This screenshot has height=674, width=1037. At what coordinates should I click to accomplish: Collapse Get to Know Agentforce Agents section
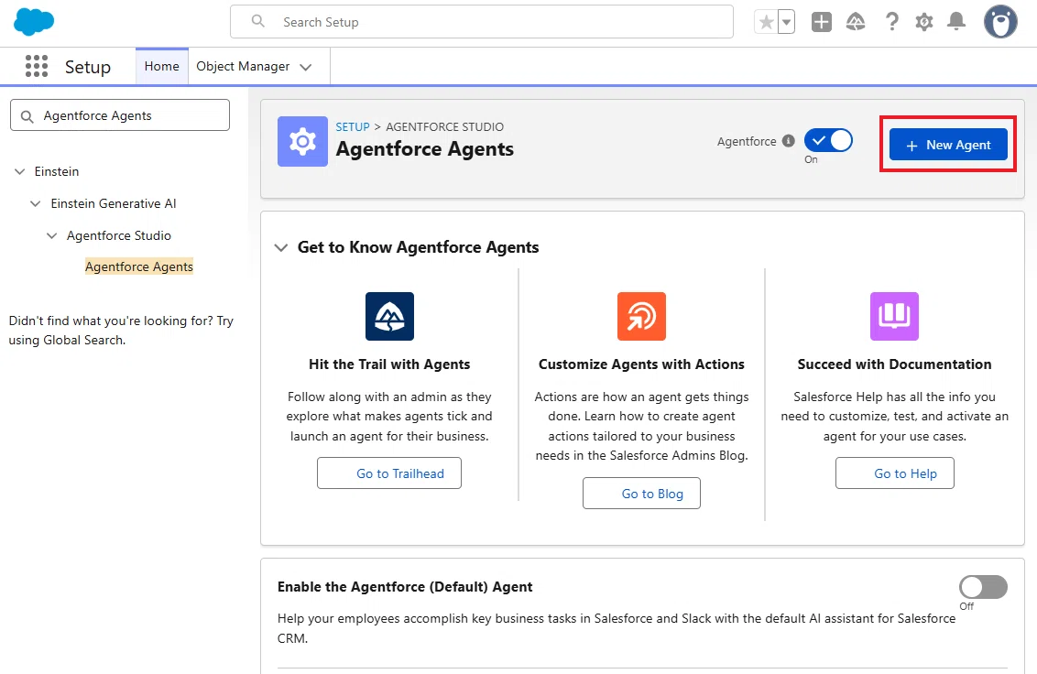pyautogui.click(x=281, y=247)
